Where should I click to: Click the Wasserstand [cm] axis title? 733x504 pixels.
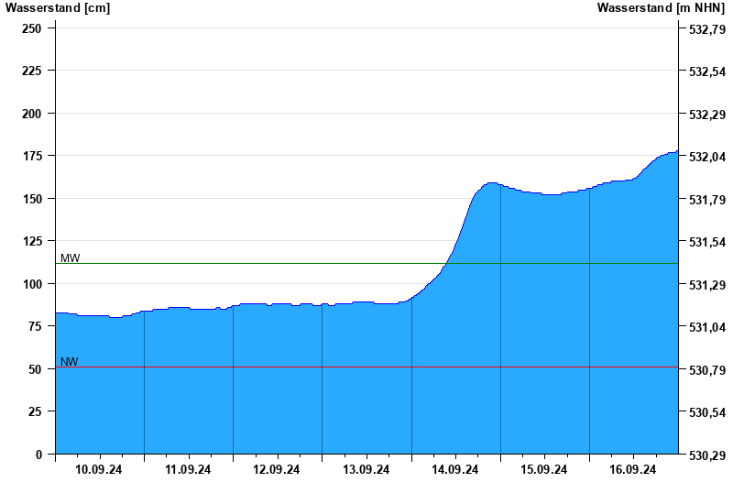point(58,8)
